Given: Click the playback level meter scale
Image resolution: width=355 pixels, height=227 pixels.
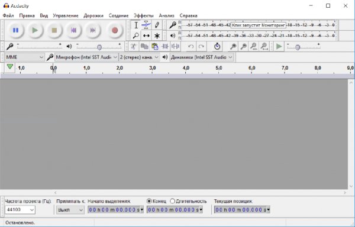Looking at the screenshot, I should (x=258, y=35).
